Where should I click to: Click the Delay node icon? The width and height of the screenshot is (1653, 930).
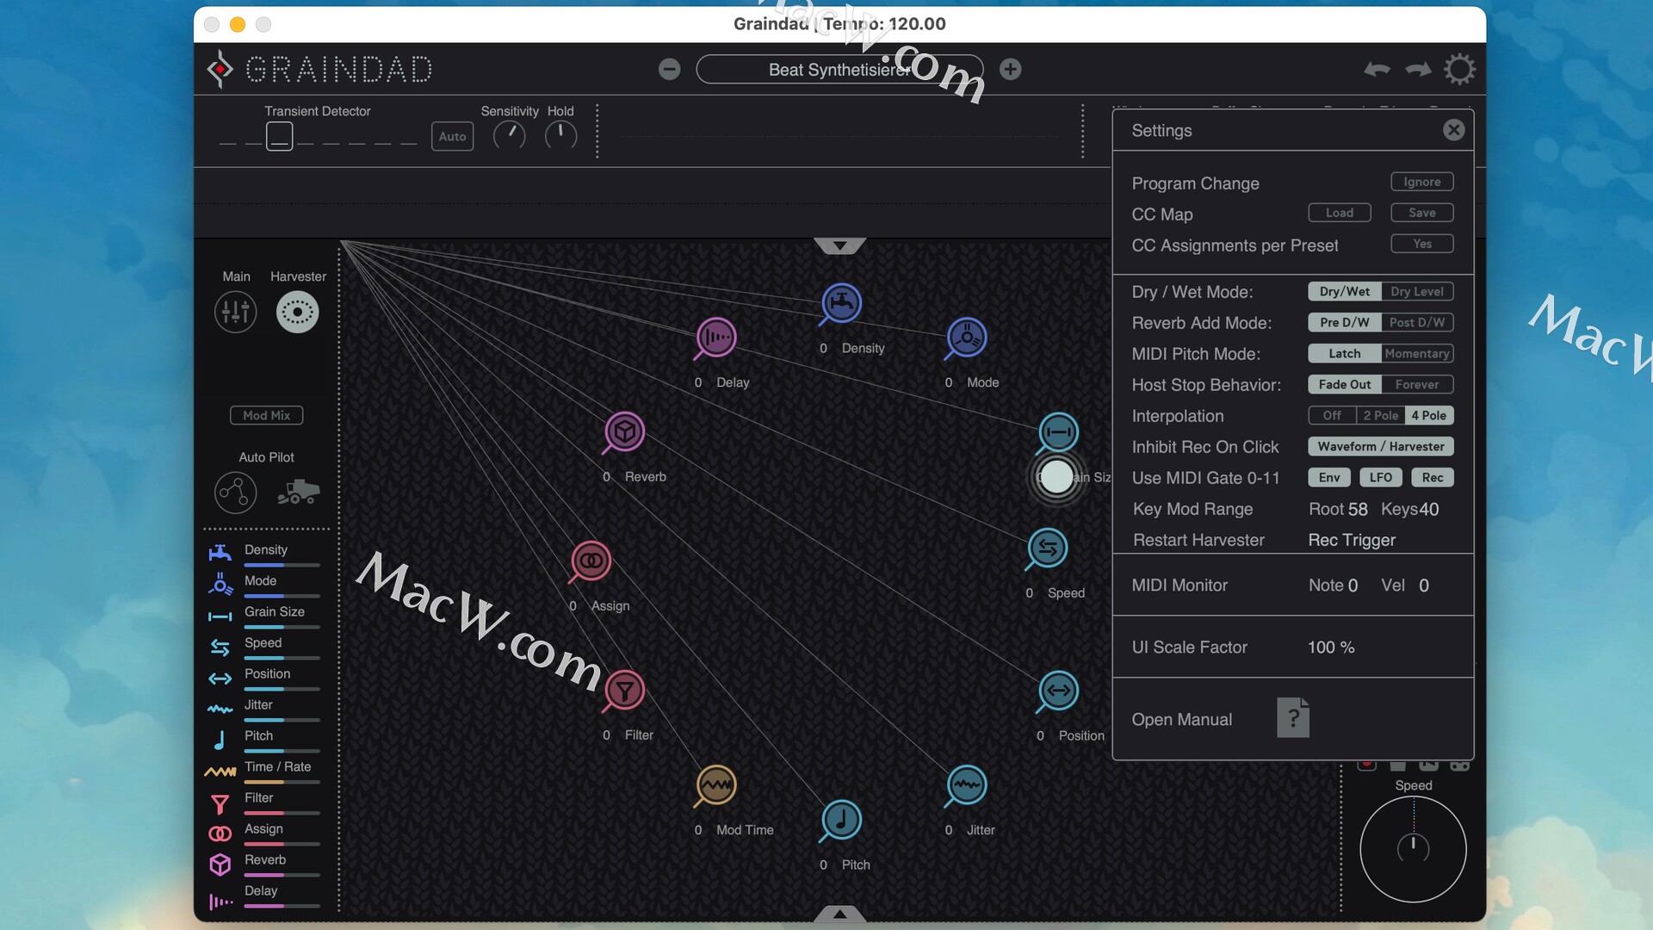point(715,338)
